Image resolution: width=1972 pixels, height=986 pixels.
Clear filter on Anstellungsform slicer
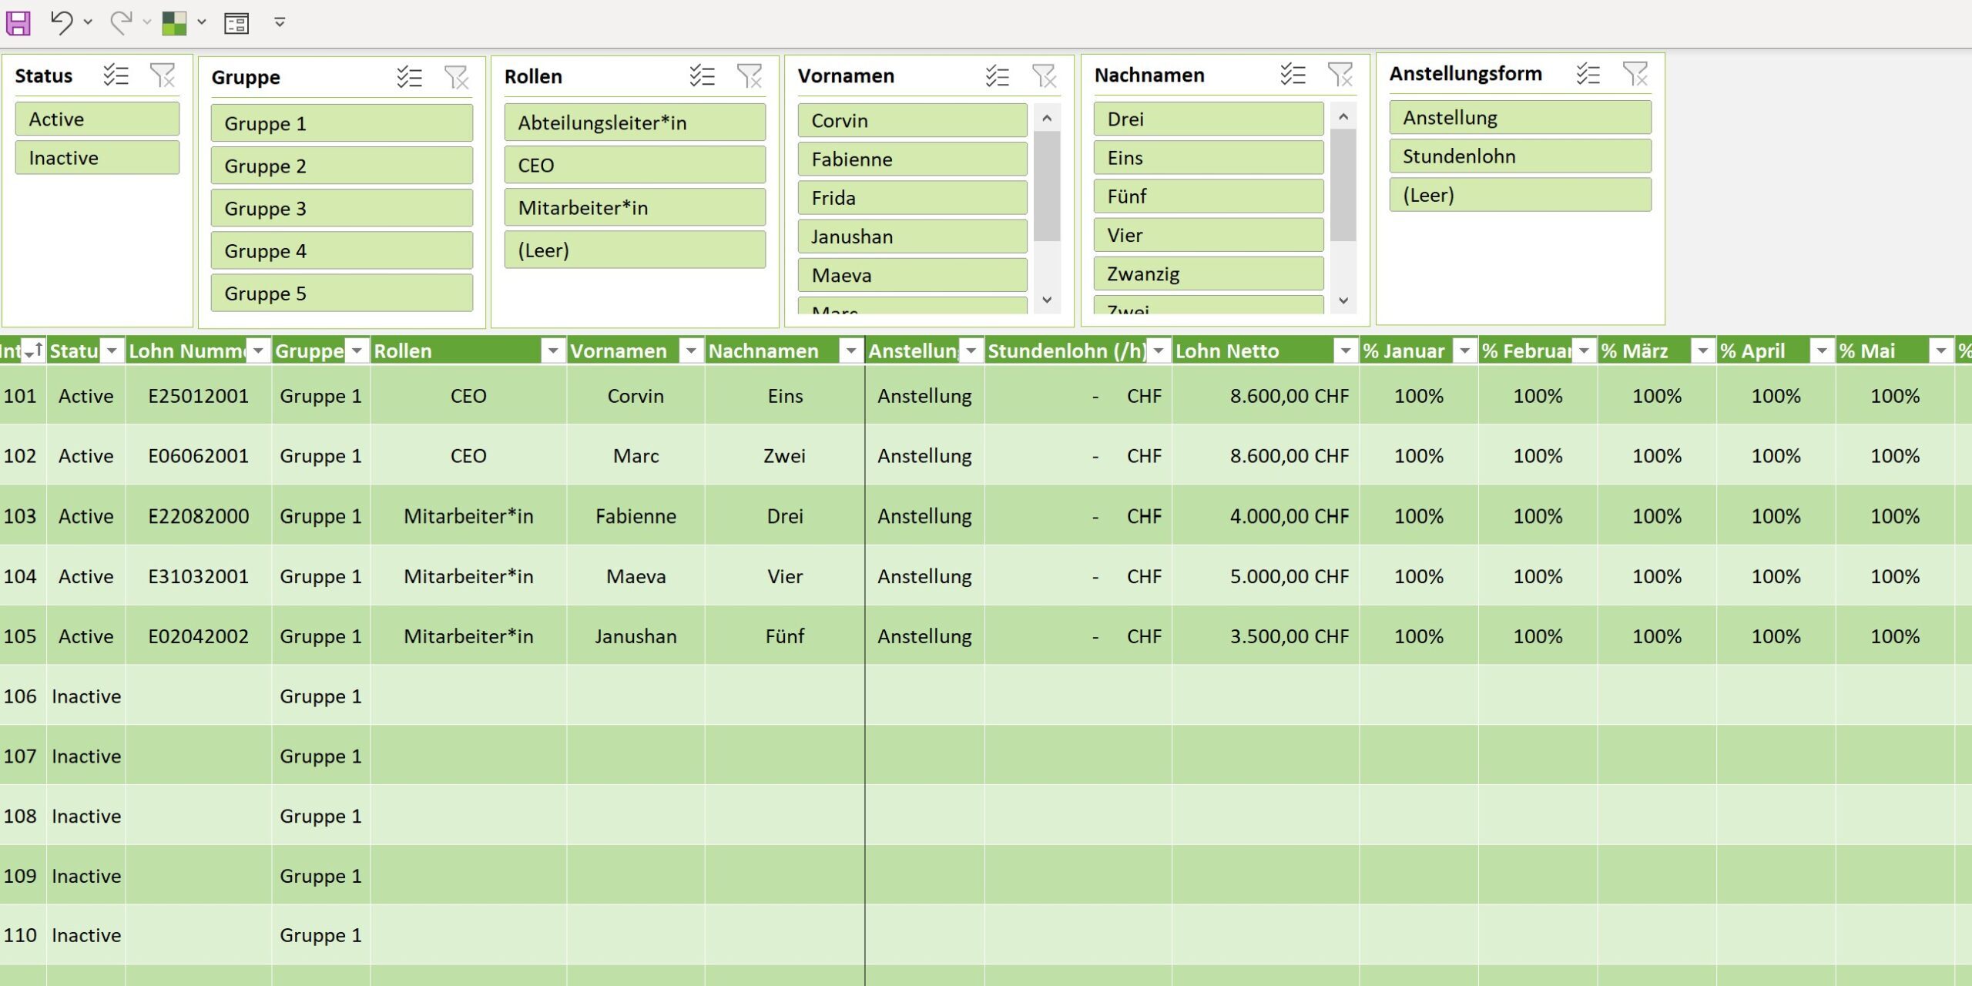tap(1635, 74)
